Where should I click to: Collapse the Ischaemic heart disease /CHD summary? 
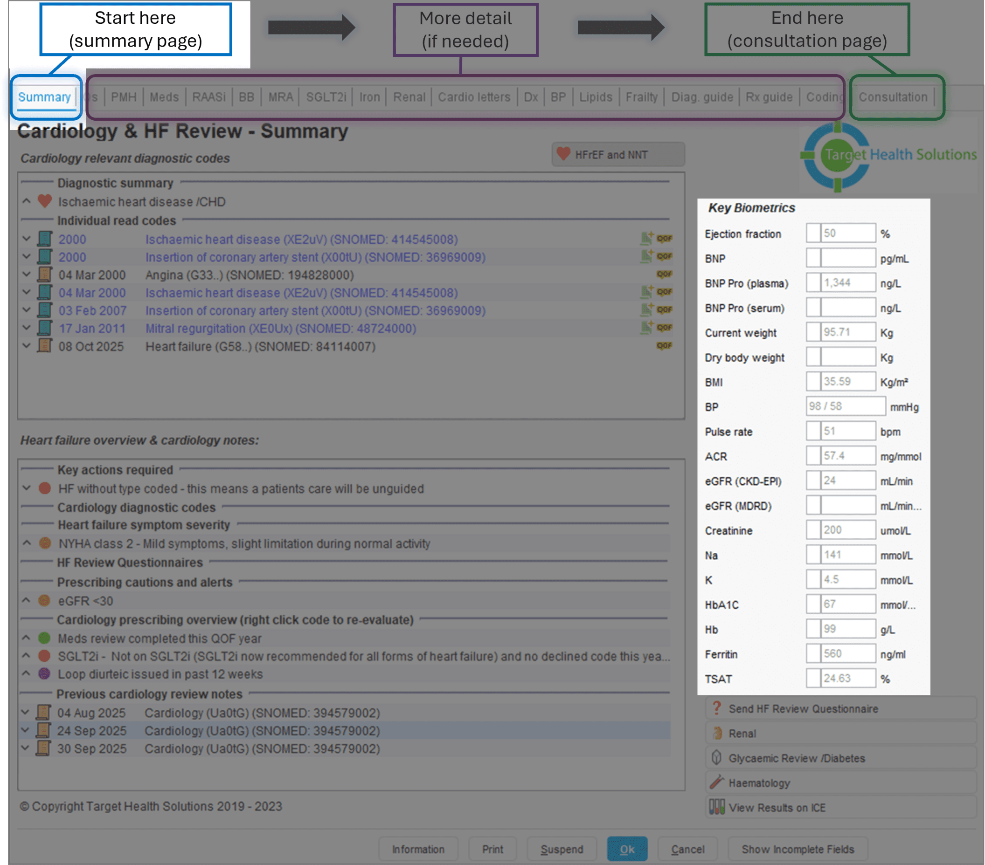point(27,201)
